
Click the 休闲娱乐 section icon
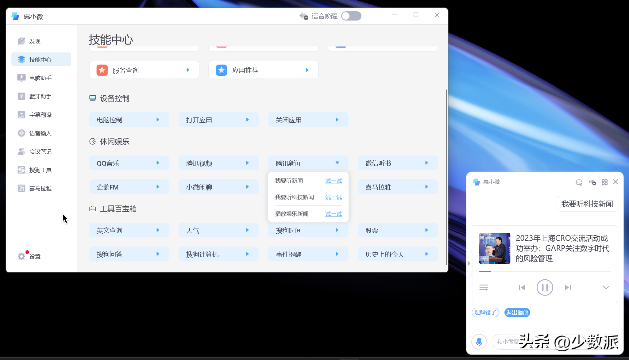93,142
